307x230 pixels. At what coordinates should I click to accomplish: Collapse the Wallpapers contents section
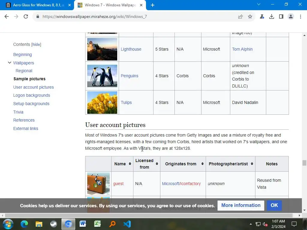click(x=9, y=63)
